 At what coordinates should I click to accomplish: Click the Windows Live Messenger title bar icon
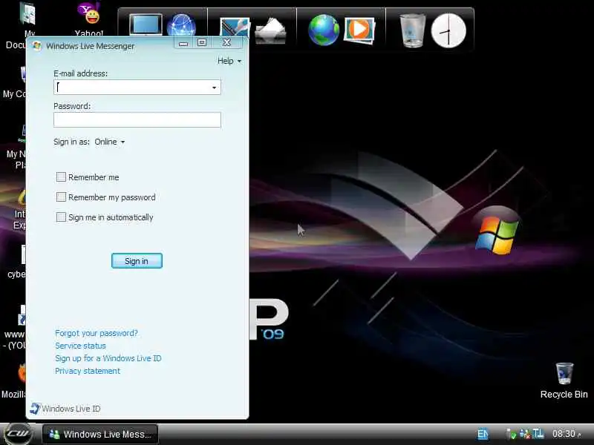pyautogui.click(x=36, y=46)
